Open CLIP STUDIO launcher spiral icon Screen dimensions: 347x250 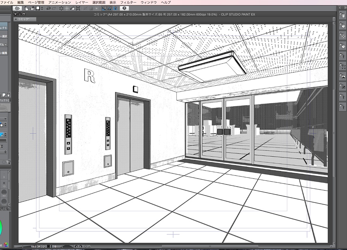pos(17,8)
